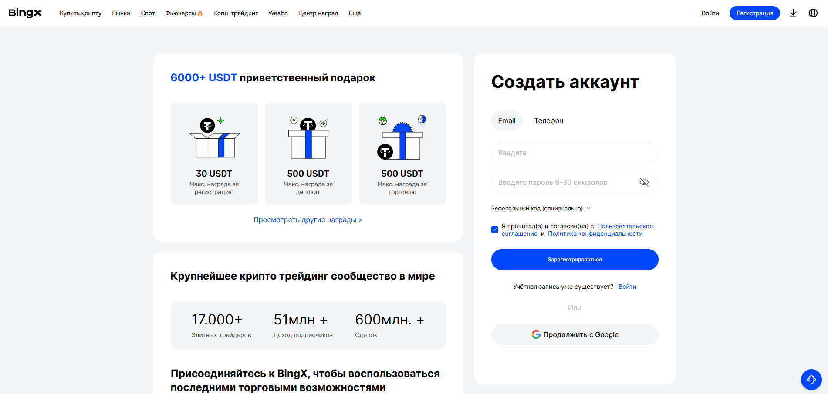Expand the Реферальный код (опционально) field

pyautogui.click(x=541, y=209)
